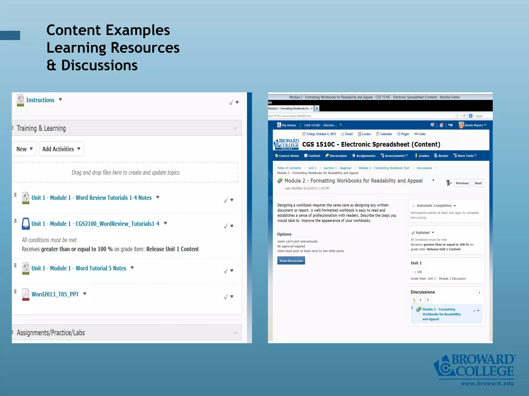Click the My Home icon in the browser window
The height and width of the screenshot is (396, 529).
(279, 125)
